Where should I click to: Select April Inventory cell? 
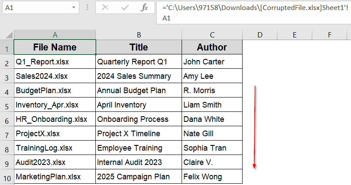(139, 105)
